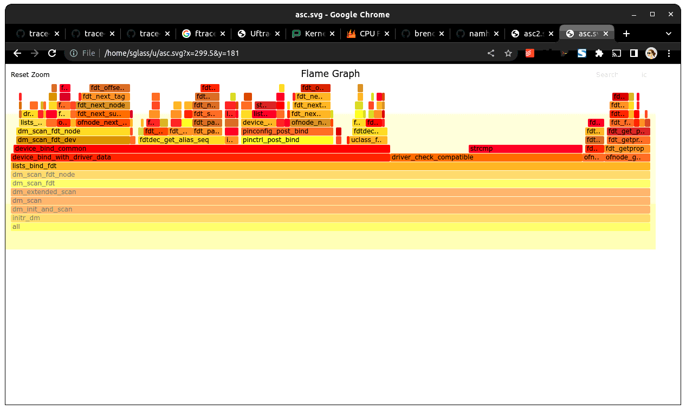Click Reset Zoom in the flame graph
686x410 pixels.
pyautogui.click(x=30, y=75)
